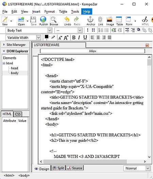Image resolution: width=153 pixels, height=179 pixels.
Task: Open the Format menu
Action: [50, 12]
